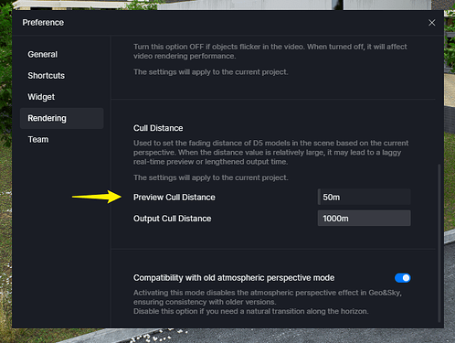Close the Preference dialog with the X icon
The height and width of the screenshot is (343, 455).
(431, 23)
